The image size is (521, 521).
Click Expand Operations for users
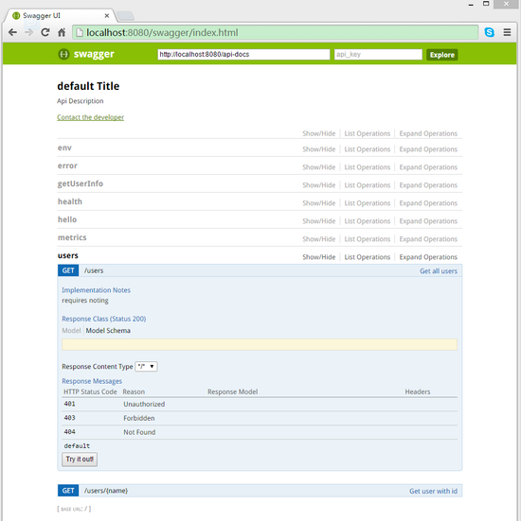coord(428,257)
